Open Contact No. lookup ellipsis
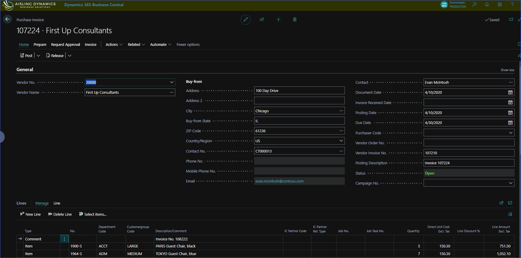The height and width of the screenshot is (258, 521). click(x=341, y=151)
